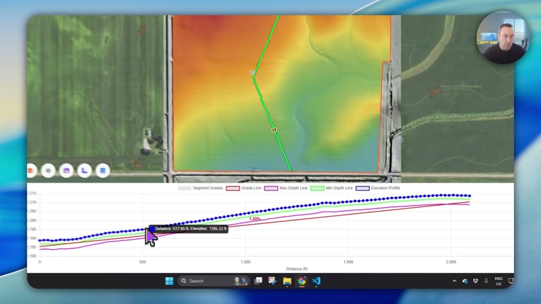Click the 500 distance axis label

[142, 262]
